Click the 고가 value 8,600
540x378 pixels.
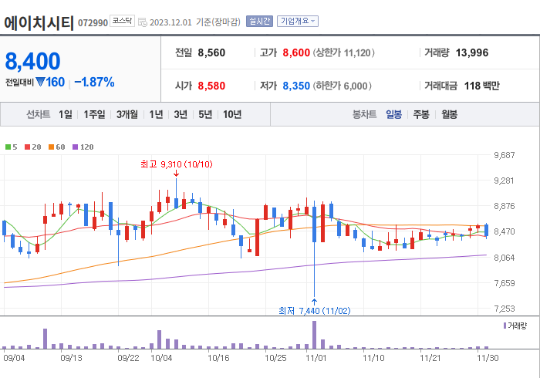coord(296,52)
